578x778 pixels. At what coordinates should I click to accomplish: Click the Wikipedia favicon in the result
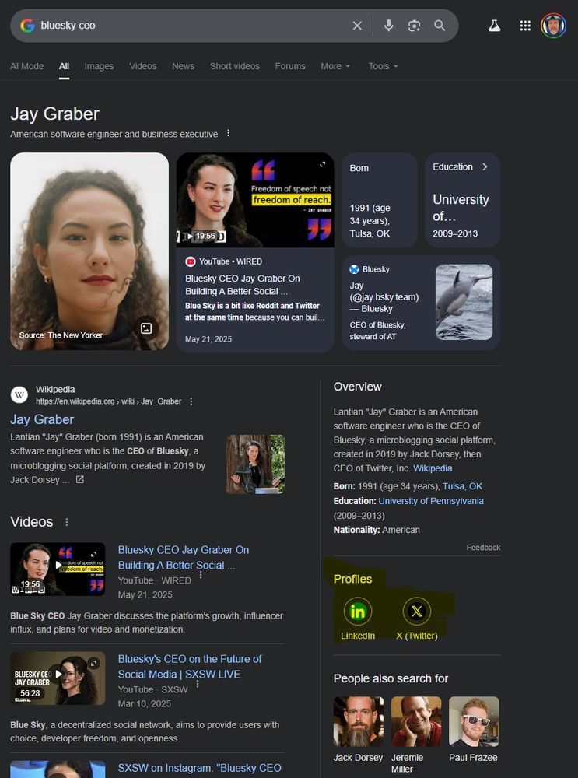point(19,395)
